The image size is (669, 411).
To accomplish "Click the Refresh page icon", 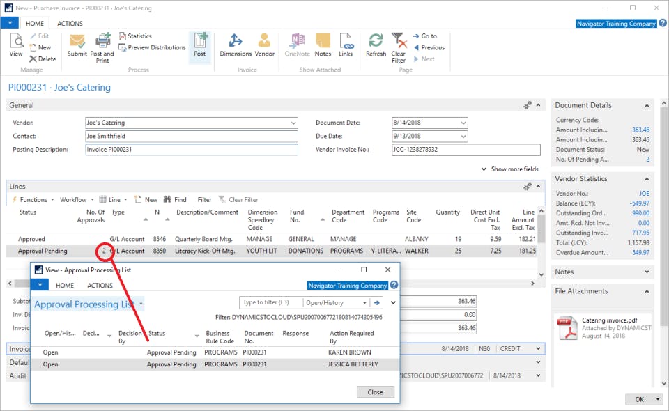I will pos(376,42).
